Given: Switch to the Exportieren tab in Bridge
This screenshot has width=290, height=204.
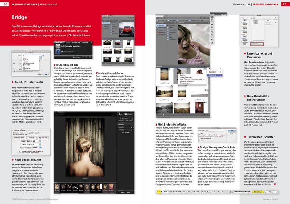Looking at the screenshot, I should pyautogui.click(x=59, y=42).
